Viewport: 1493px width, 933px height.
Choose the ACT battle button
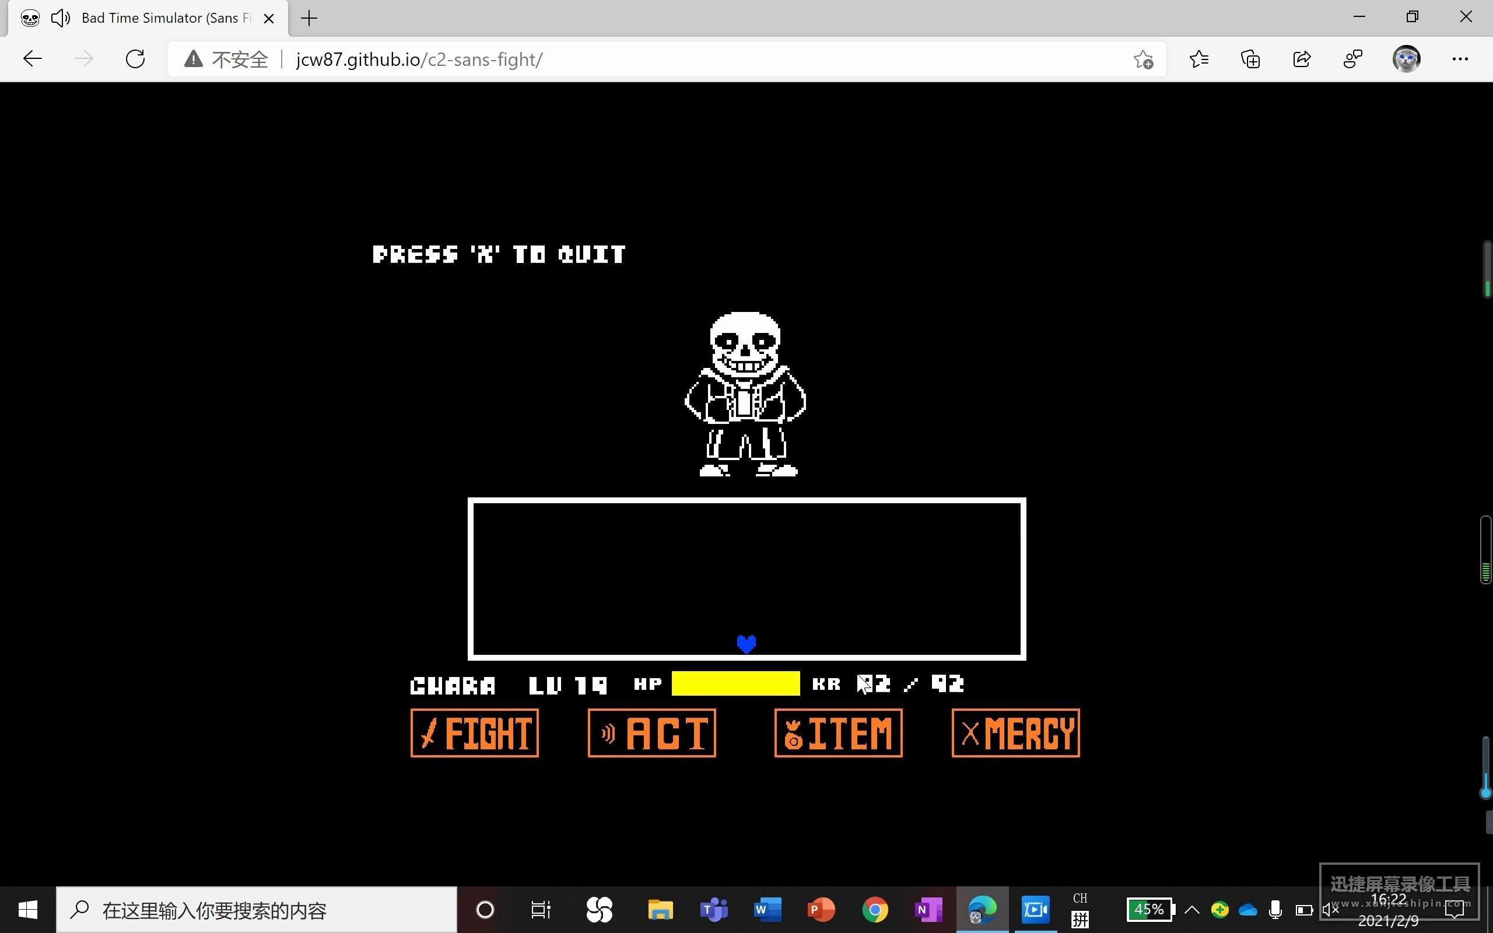[652, 732]
